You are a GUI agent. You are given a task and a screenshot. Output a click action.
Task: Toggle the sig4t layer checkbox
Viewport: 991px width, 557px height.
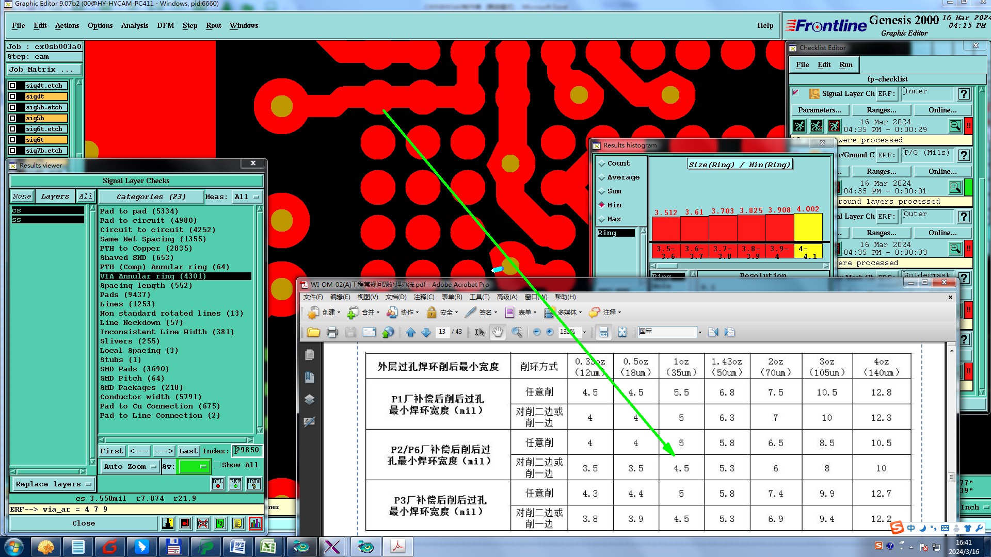pos(12,96)
